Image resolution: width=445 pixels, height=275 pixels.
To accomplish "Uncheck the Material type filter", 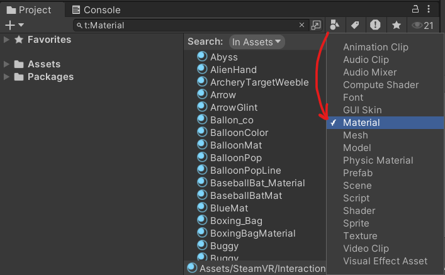I will click(361, 123).
